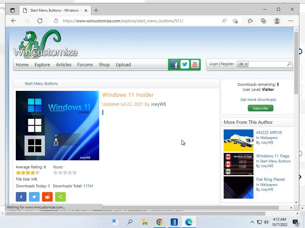Screen dimensions: 305x228
Task: Open WinCustomize Facebook page icon
Action: tap(174, 64)
